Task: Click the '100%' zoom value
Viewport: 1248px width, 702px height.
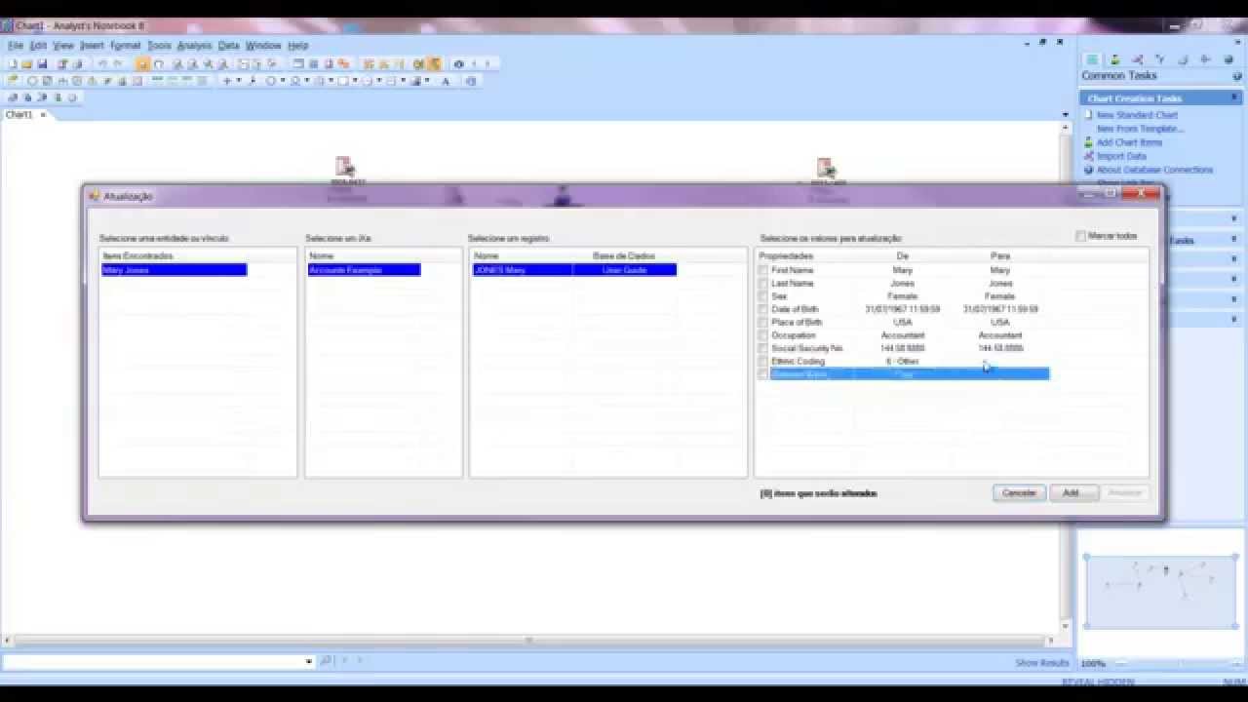Action: point(1092,663)
